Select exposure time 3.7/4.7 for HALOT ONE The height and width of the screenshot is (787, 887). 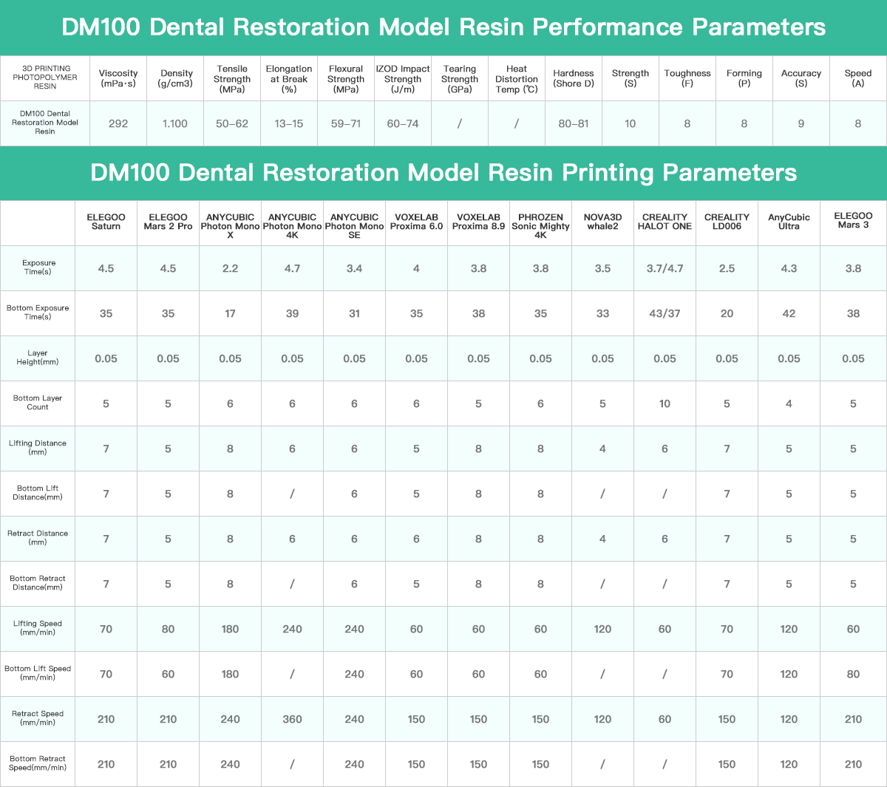665,268
